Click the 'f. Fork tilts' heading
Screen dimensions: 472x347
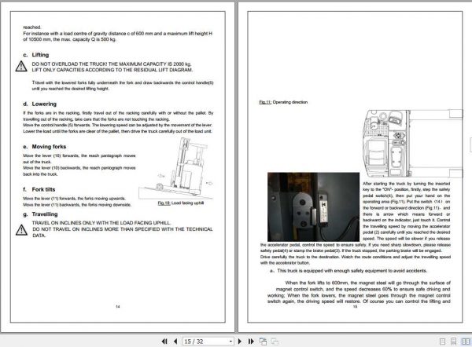click(x=39, y=189)
